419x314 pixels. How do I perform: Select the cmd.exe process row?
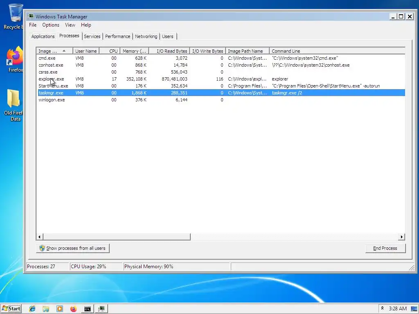[221, 58]
